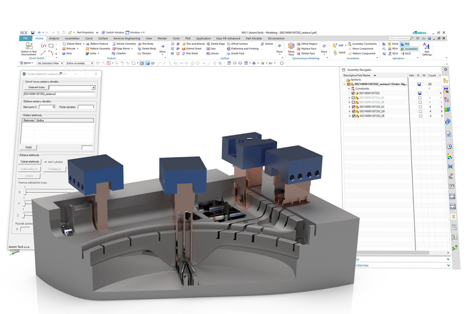The width and height of the screenshot is (472, 314).
Task: Open the Assembly Constraints tool
Action: pyautogui.click(x=363, y=44)
